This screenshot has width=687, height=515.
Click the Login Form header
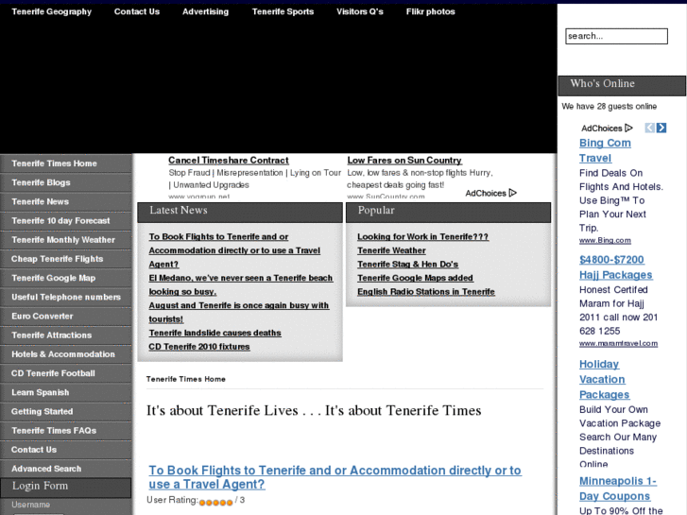tap(66, 488)
